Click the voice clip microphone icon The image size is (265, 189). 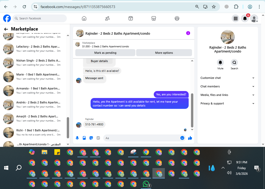pos(77,138)
